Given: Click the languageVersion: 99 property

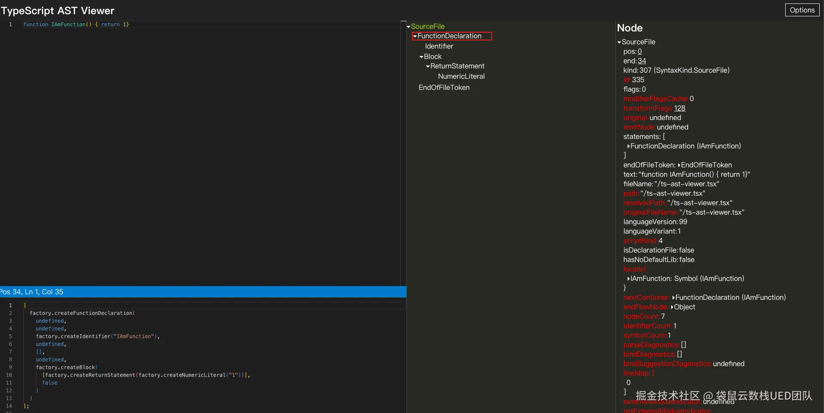Looking at the screenshot, I should coord(655,222).
